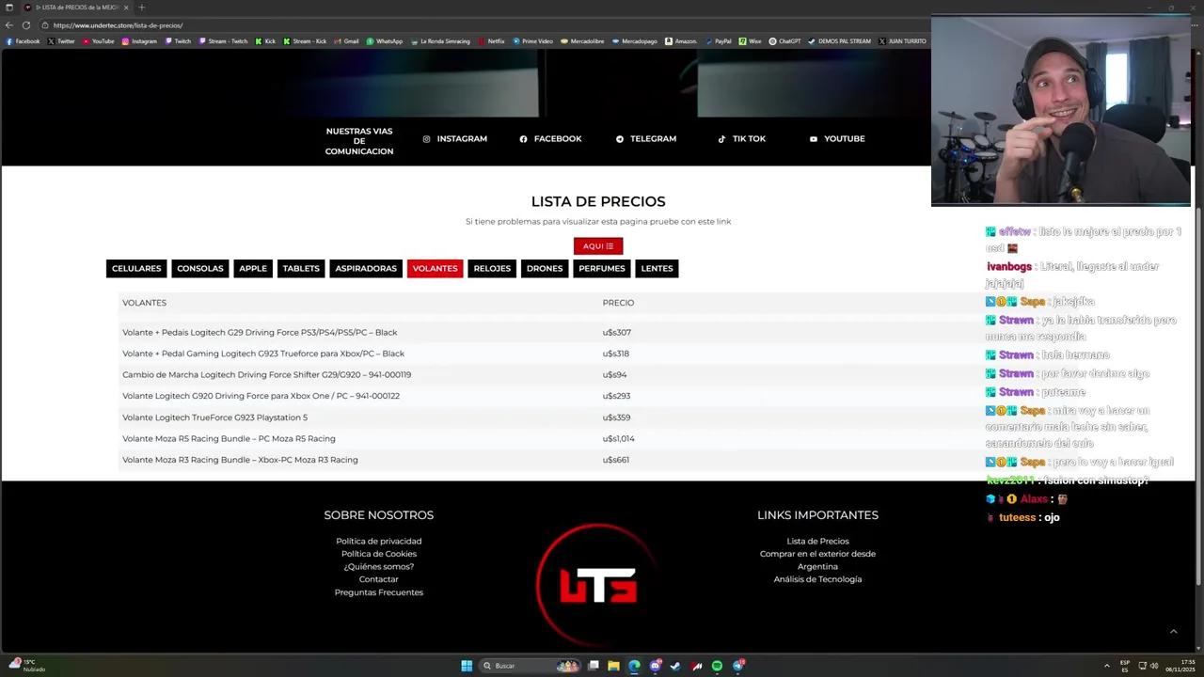This screenshot has height=677, width=1204.
Task: Open the Twitter bookmark
Action: (61, 41)
